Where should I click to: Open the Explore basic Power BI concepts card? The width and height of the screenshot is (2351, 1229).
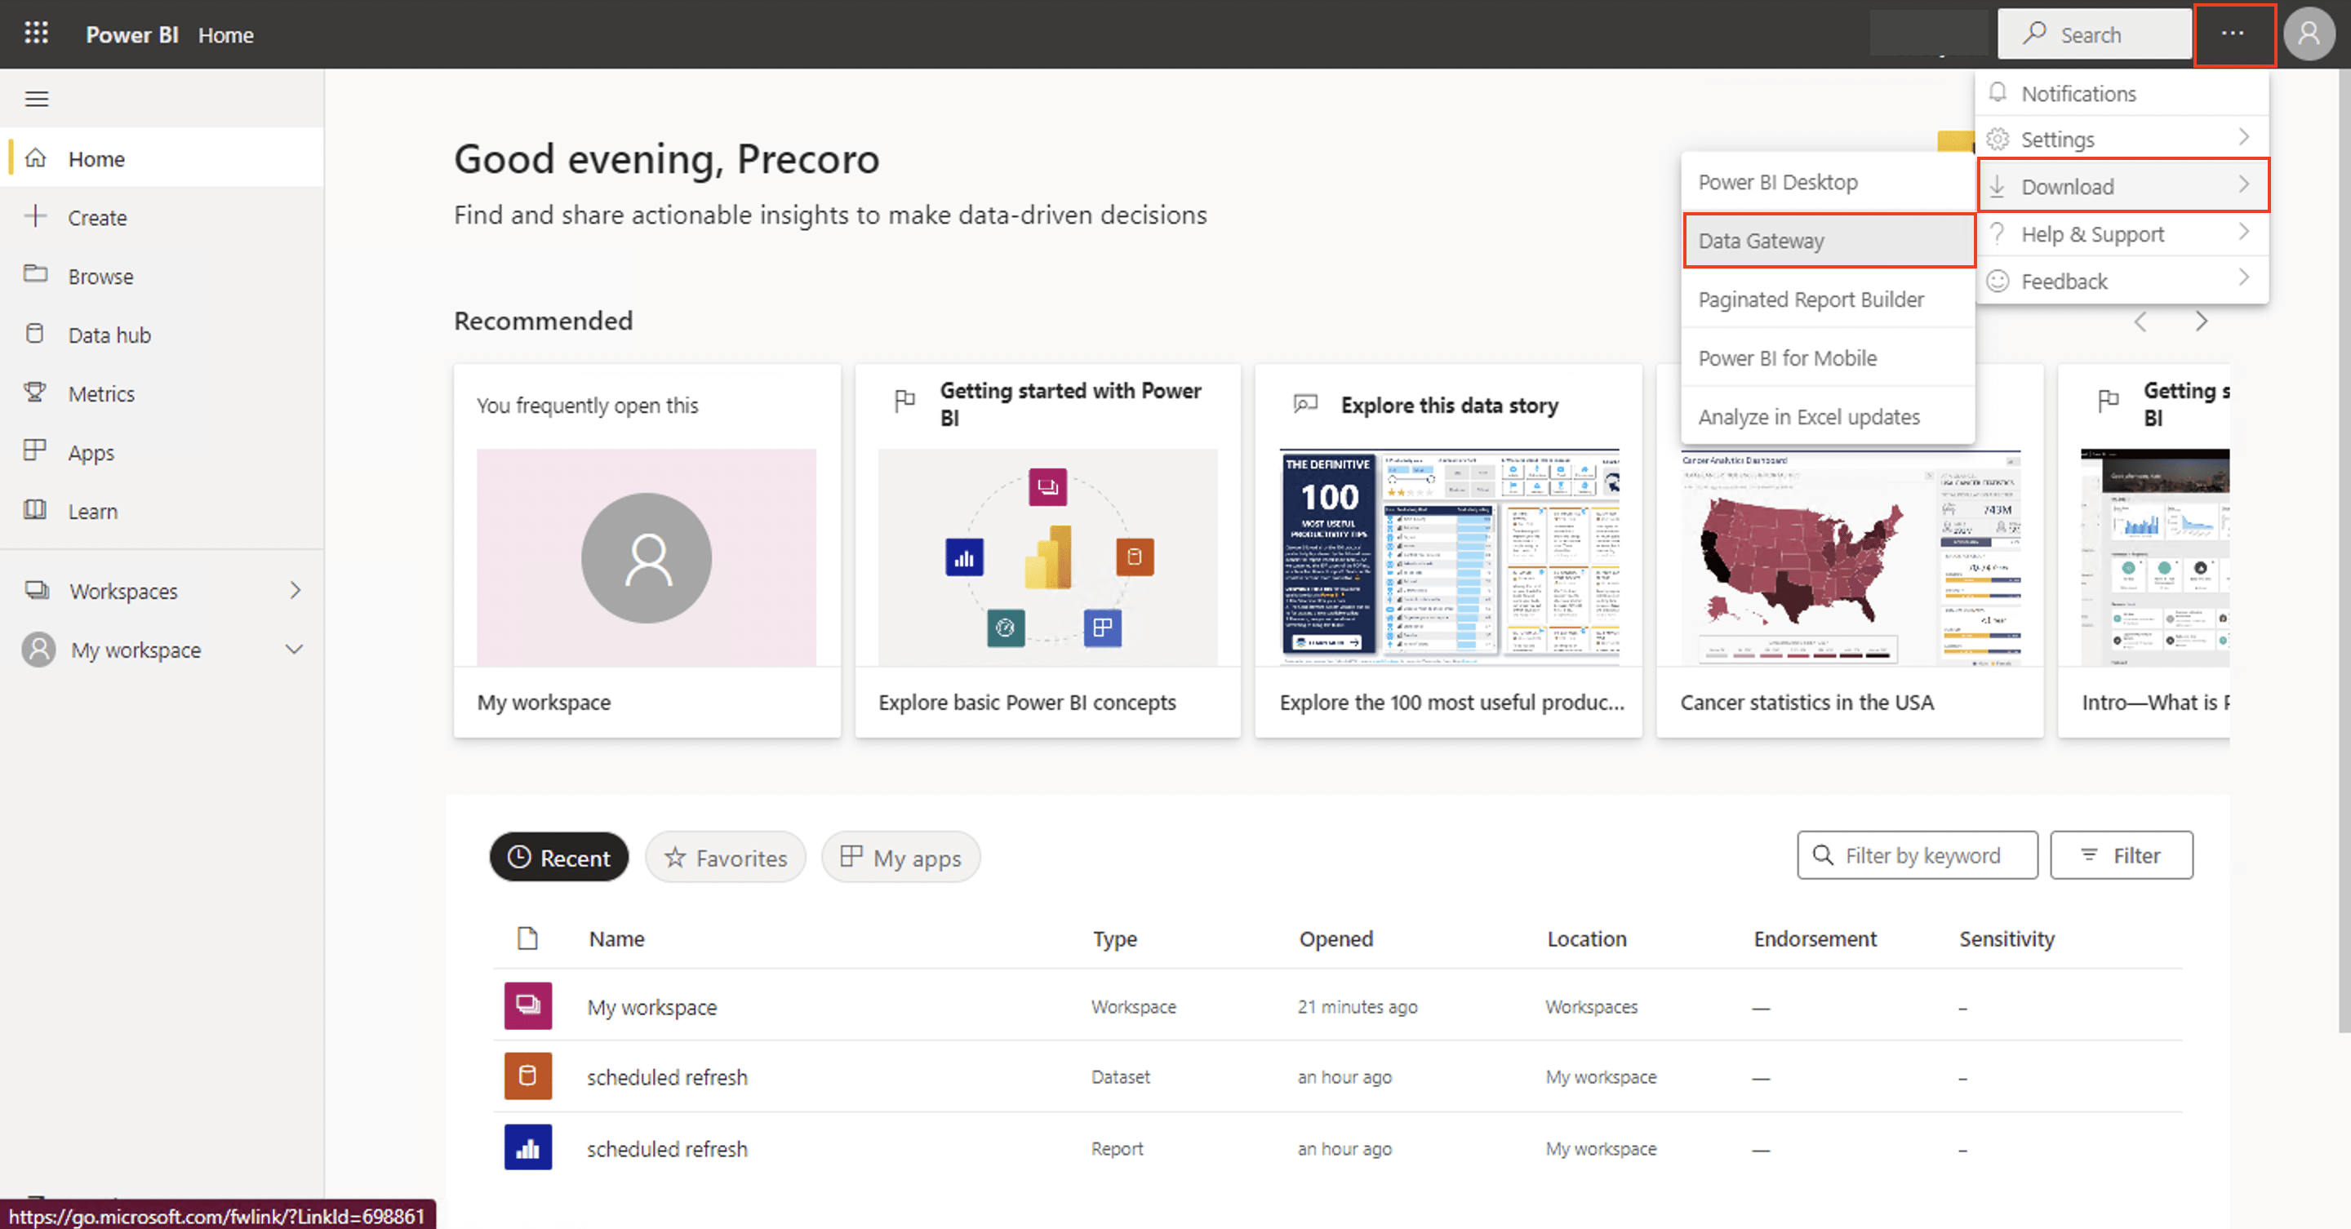(x=1047, y=551)
